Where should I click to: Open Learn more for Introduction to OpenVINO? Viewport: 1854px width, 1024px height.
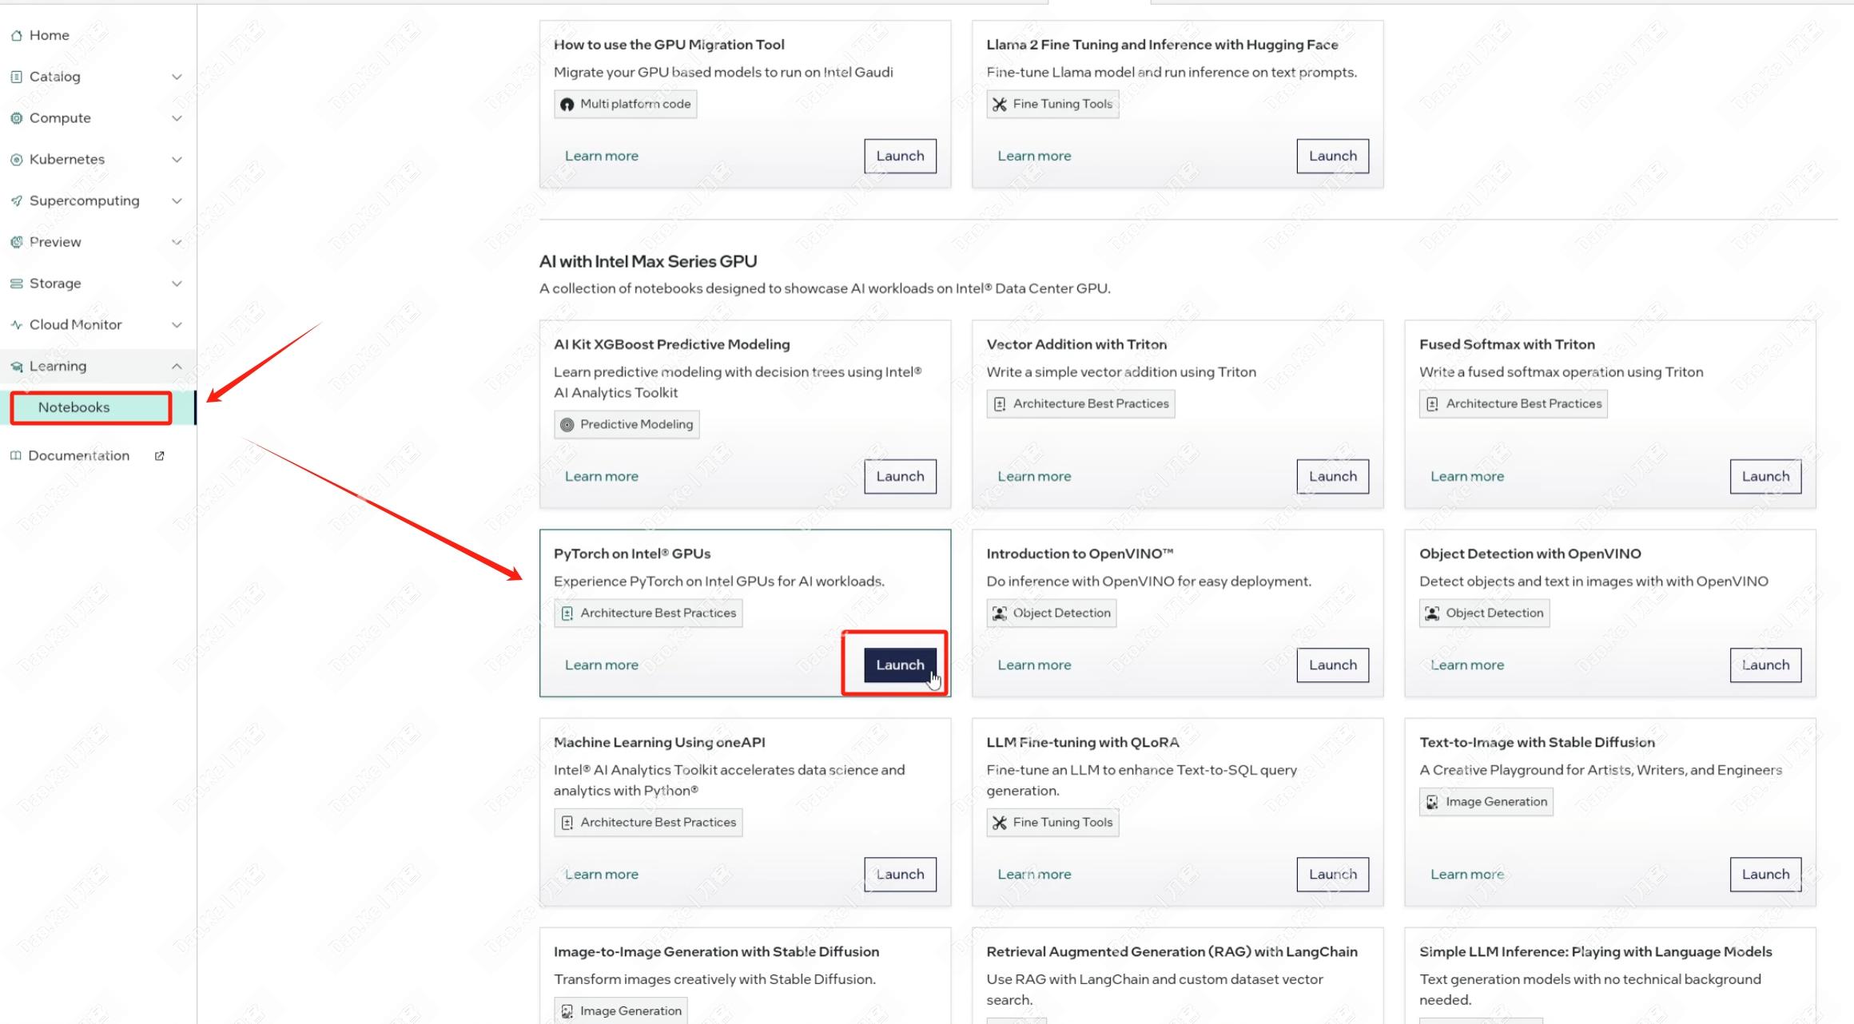(1034, 665)
